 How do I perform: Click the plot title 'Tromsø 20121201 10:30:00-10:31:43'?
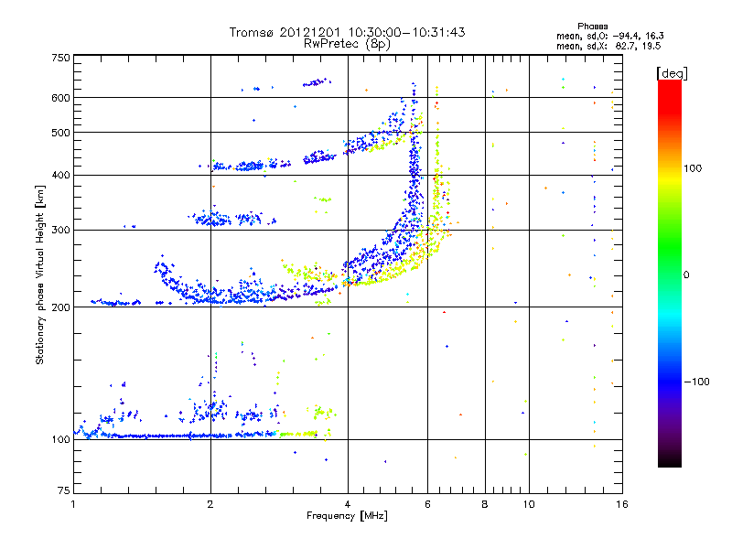point(347,32)
